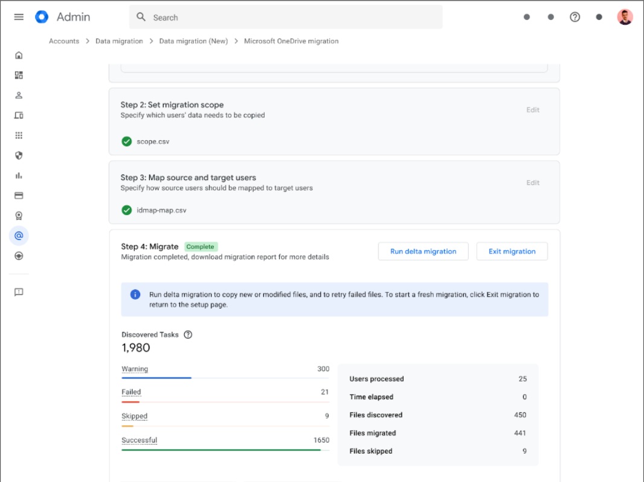644x482 pixels.
Task: Open the Dashboard icon in the sidebar
Action: coord(19,74)
